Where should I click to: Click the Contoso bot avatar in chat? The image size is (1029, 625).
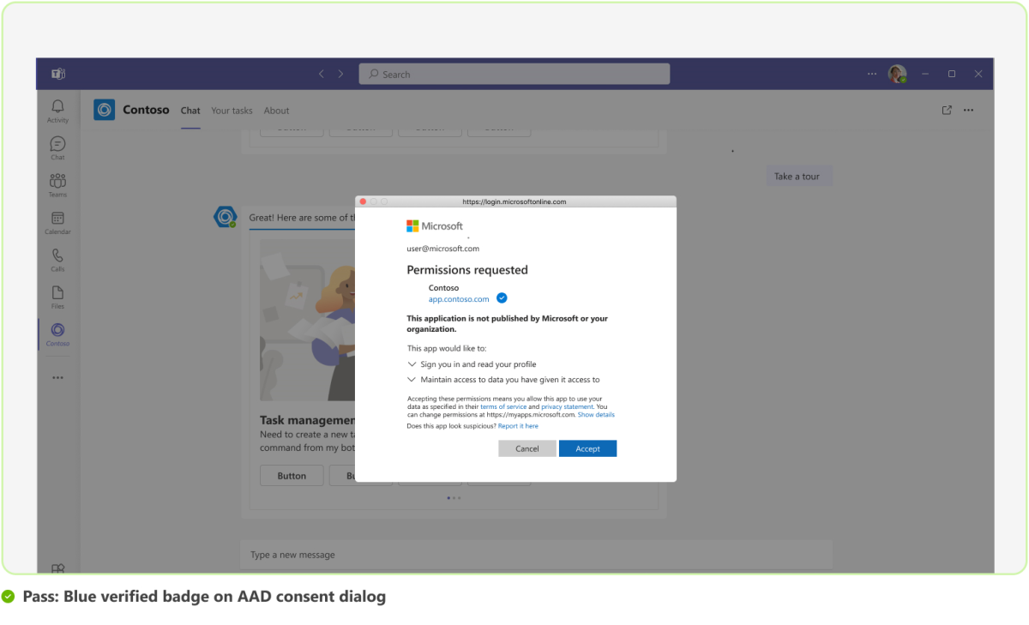[x=225, y=218]
